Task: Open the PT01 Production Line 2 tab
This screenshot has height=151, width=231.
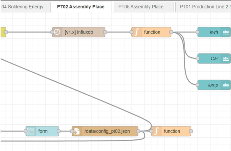Action: coord(205,7)
